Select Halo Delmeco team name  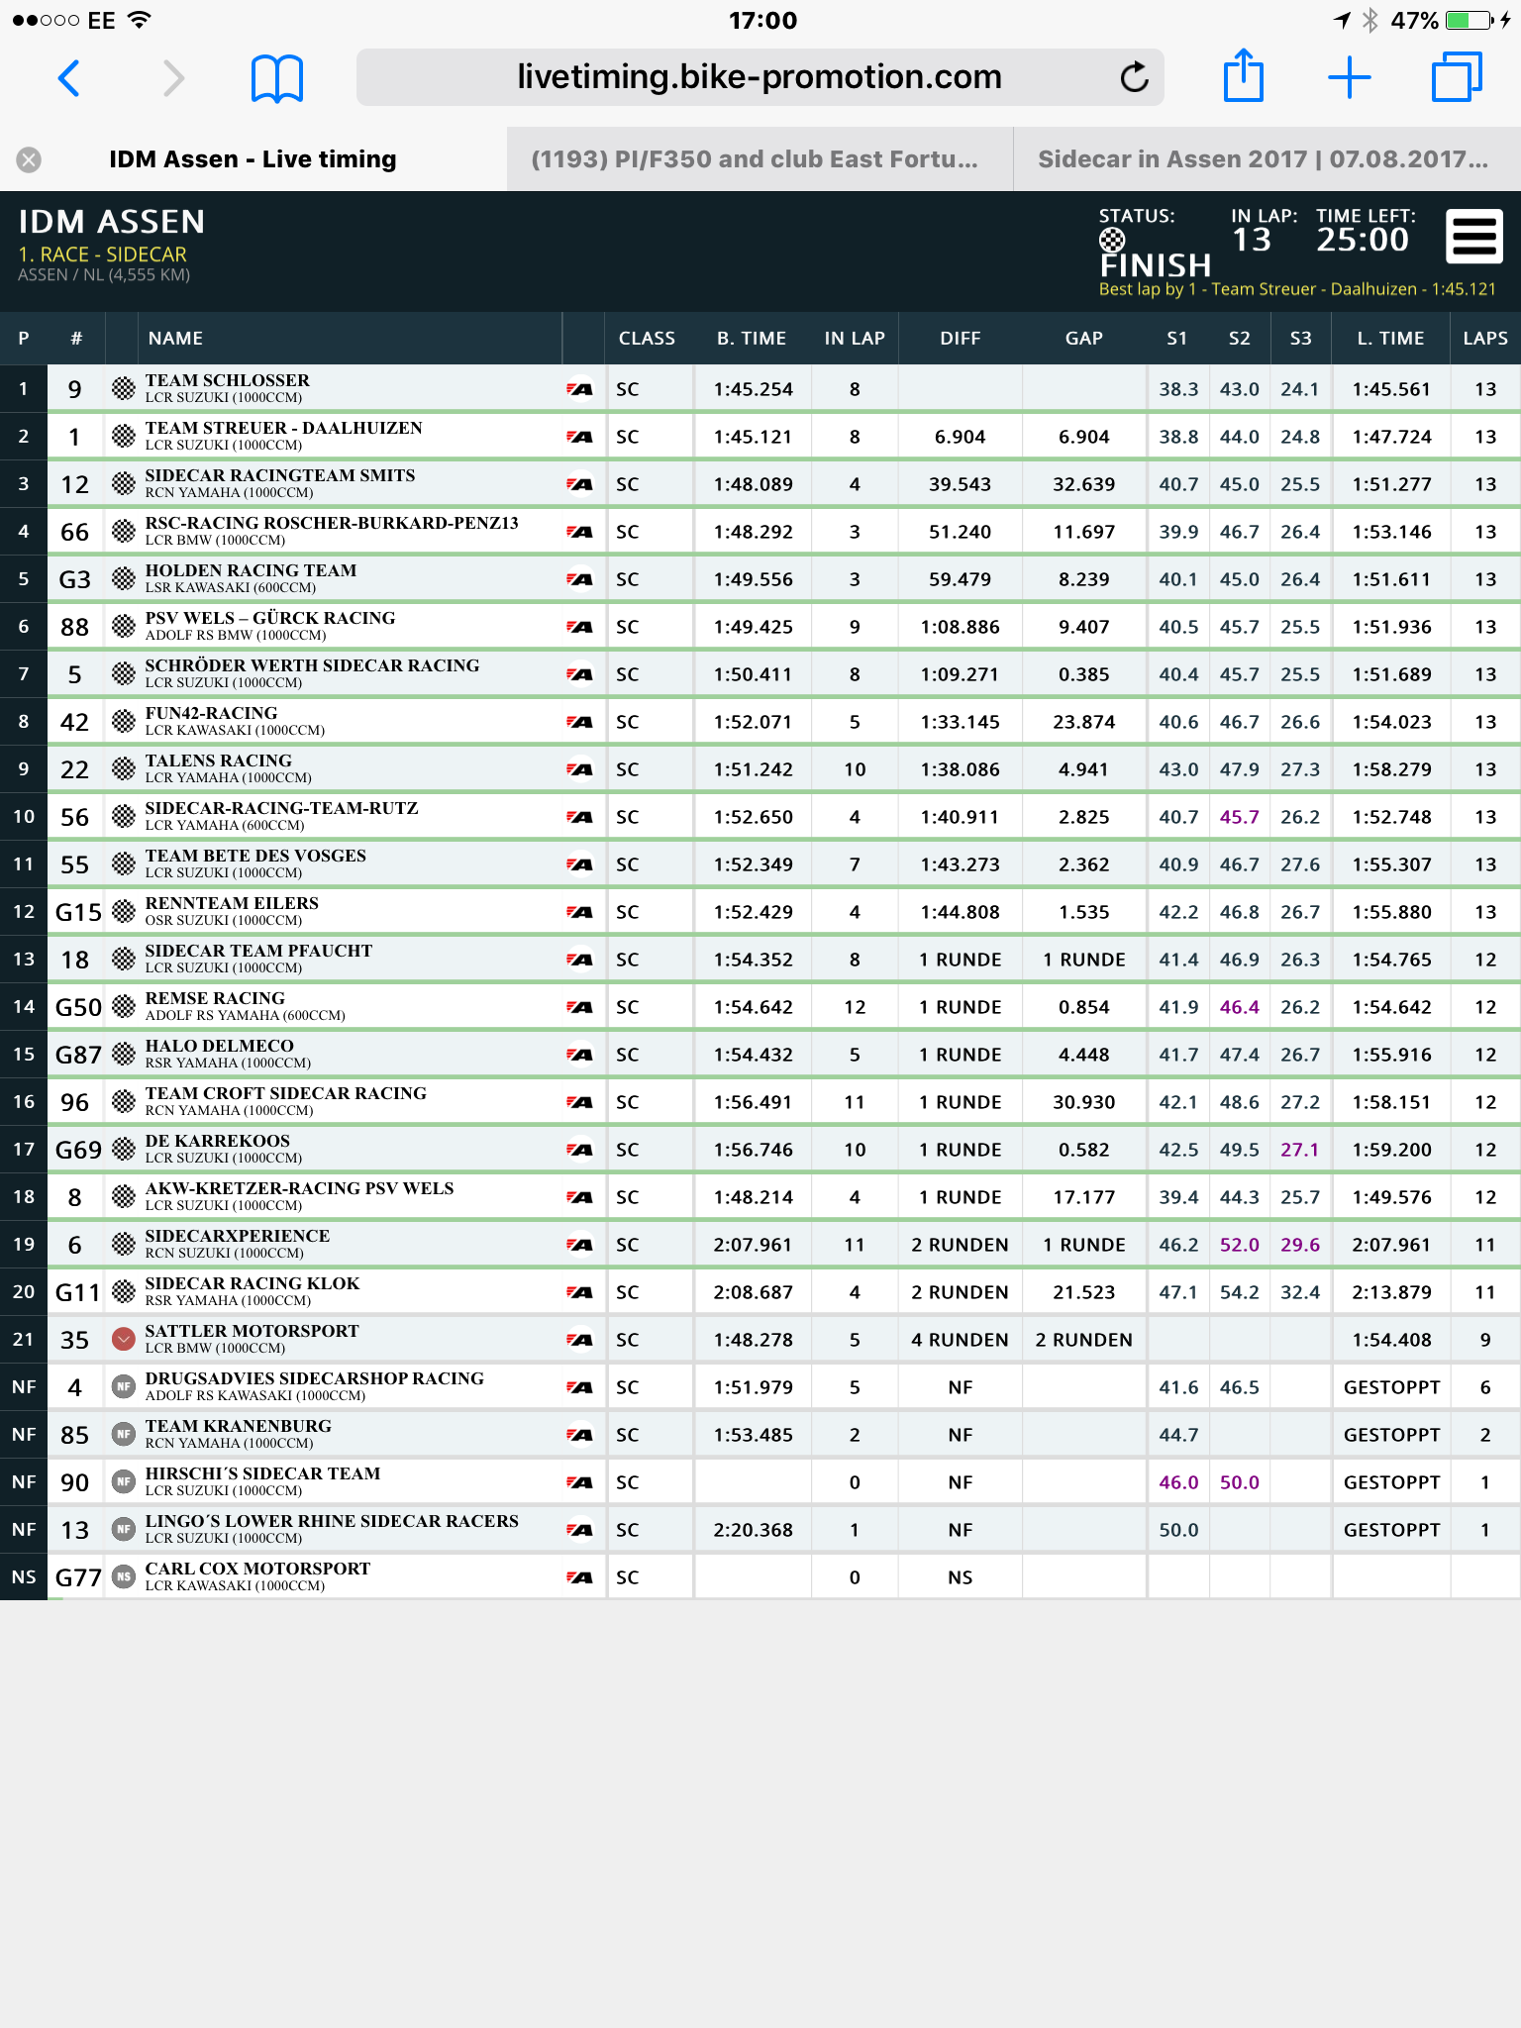click(219, 1046)
